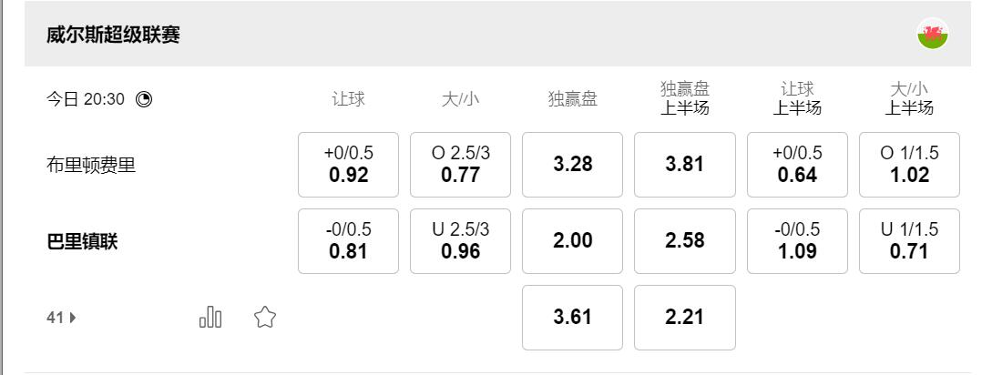
Task: Favorite the match with star icon
Action: point(265,318)
